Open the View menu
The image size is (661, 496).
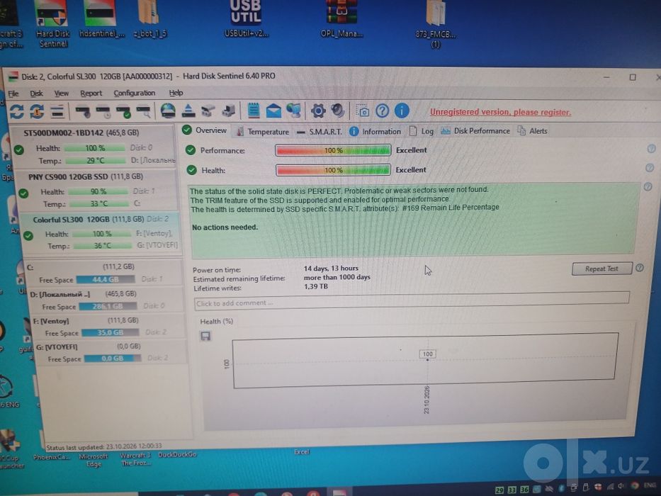tap(61, 94)
